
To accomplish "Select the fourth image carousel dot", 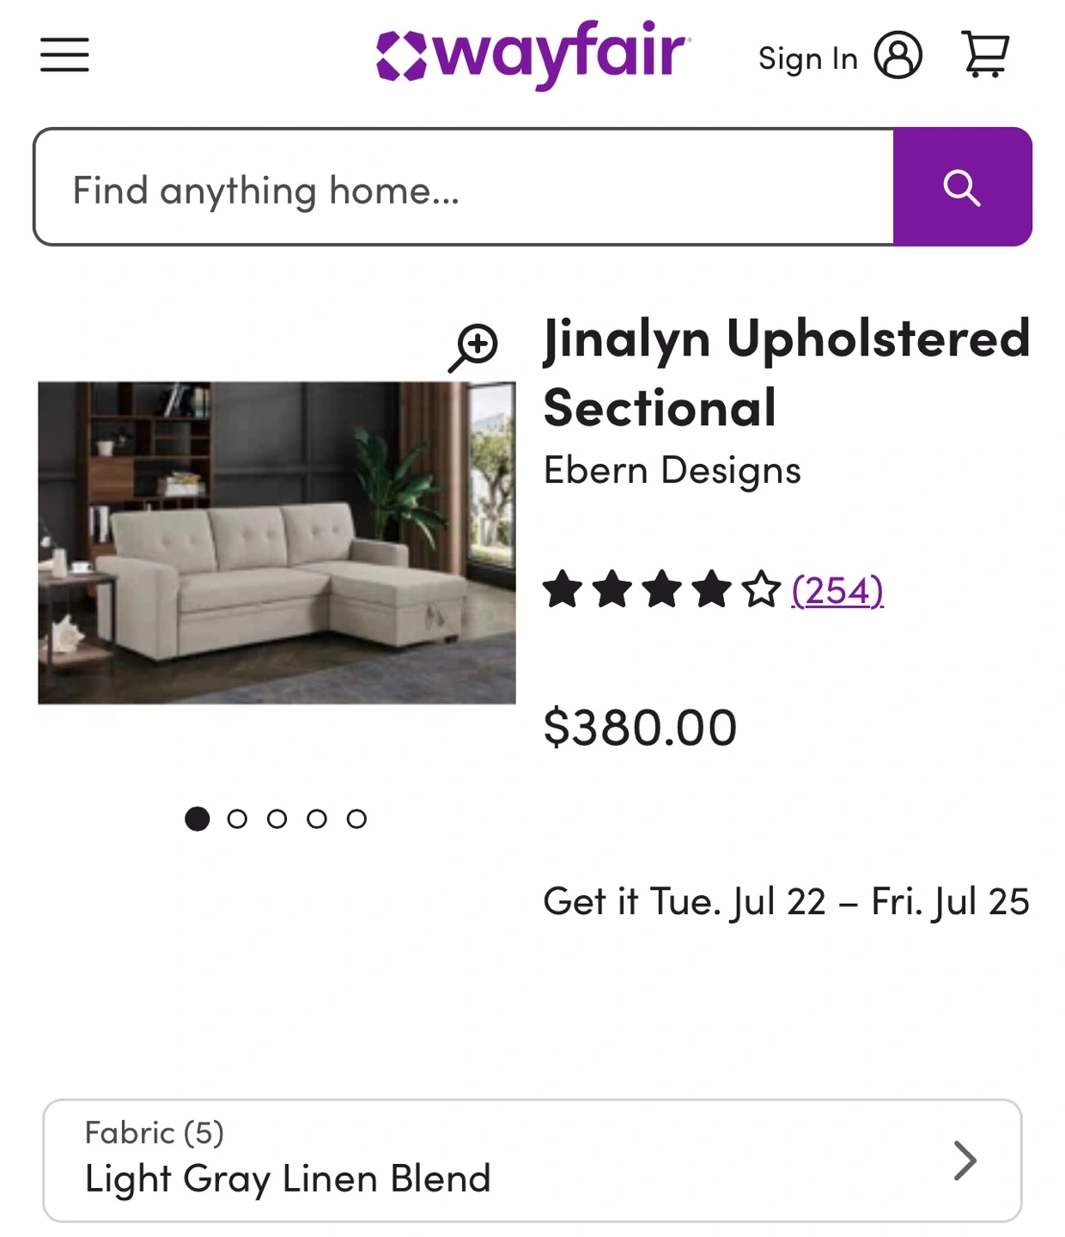I will 317,819.
